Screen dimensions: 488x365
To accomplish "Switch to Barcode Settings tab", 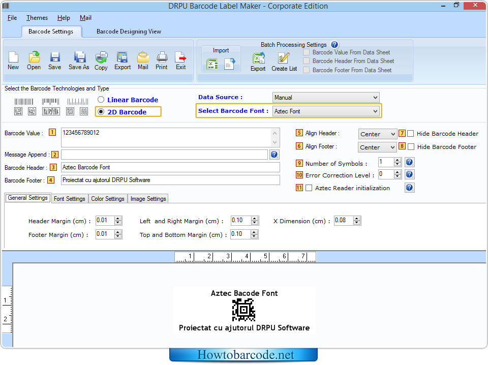I will click(51, 32).
